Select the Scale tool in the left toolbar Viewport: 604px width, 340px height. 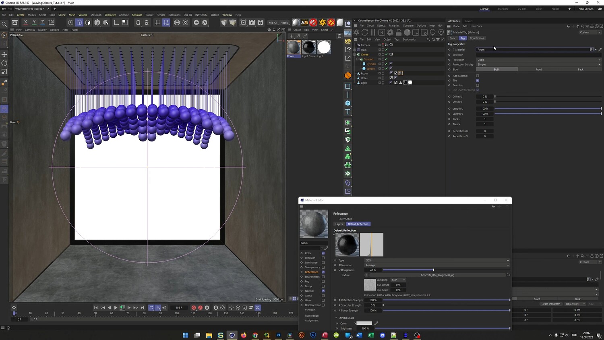[4, 72]
